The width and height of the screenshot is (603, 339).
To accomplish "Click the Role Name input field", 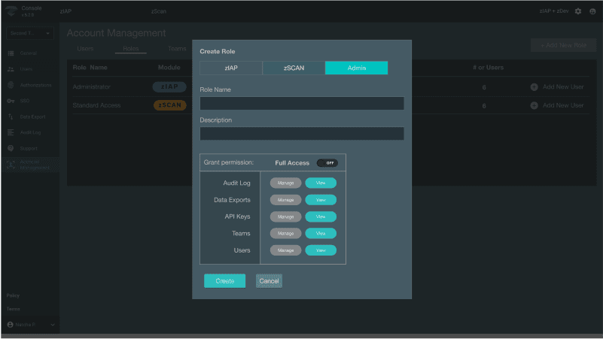I will click(x=301, y=104).
